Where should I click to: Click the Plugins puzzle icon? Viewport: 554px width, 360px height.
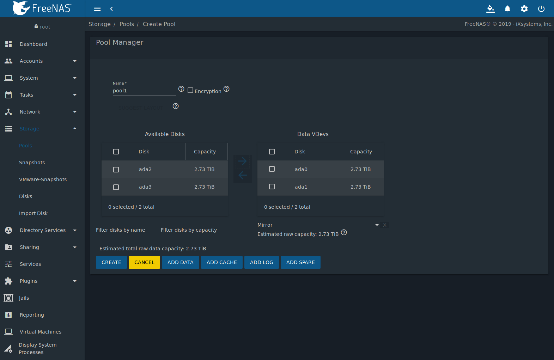8,281
